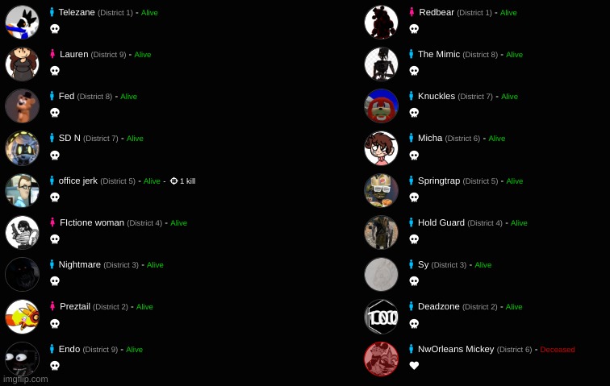Viewport: 610px width, 386px height.
Task: Click the pink female icon beside Preztail
Action: coord(52,306)
